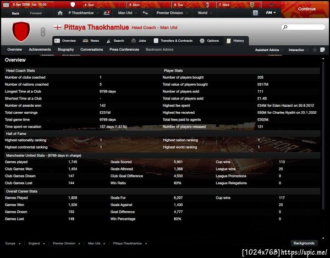Click the home icon in navigation bar
The width and height of the screenshot is (330, 258).
[x=60, y=13]
